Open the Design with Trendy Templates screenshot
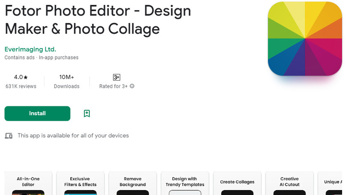 pyautogui.click(x=185, y=183)
